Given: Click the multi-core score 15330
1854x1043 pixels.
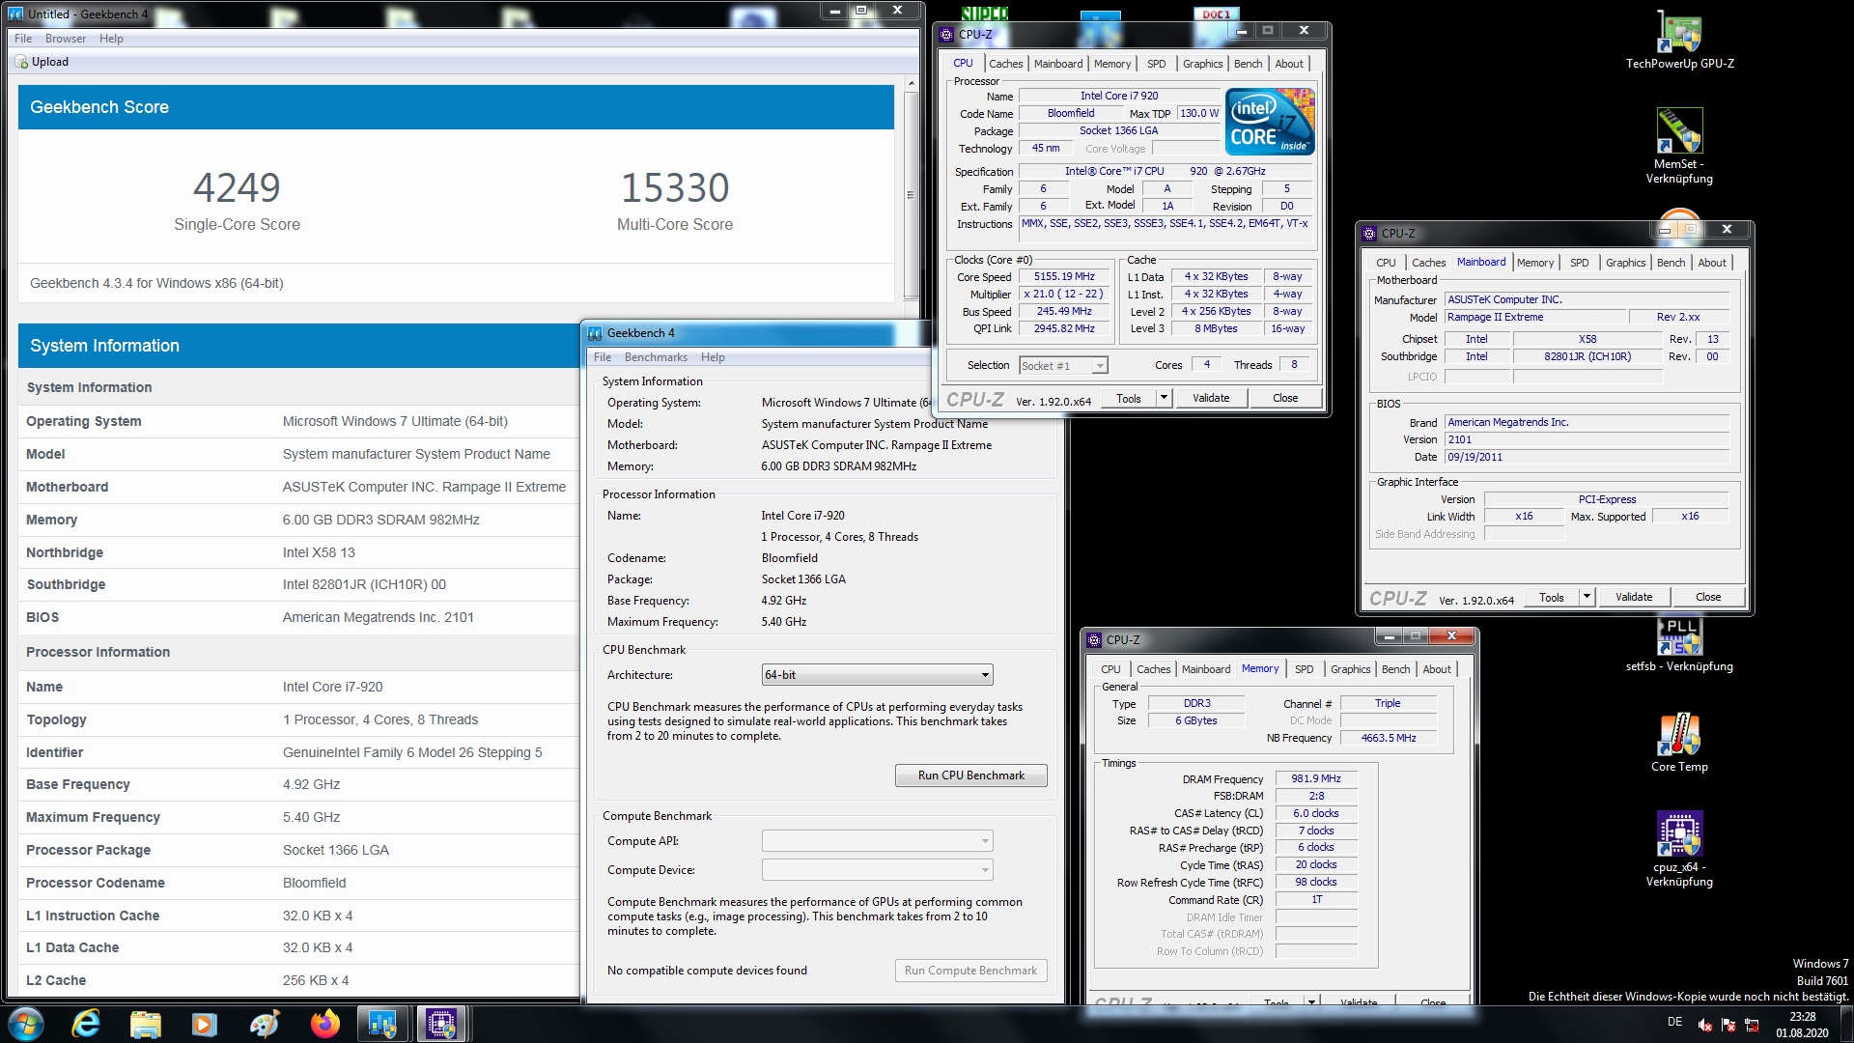Looking at the screenshot, I should pos(675,187).
